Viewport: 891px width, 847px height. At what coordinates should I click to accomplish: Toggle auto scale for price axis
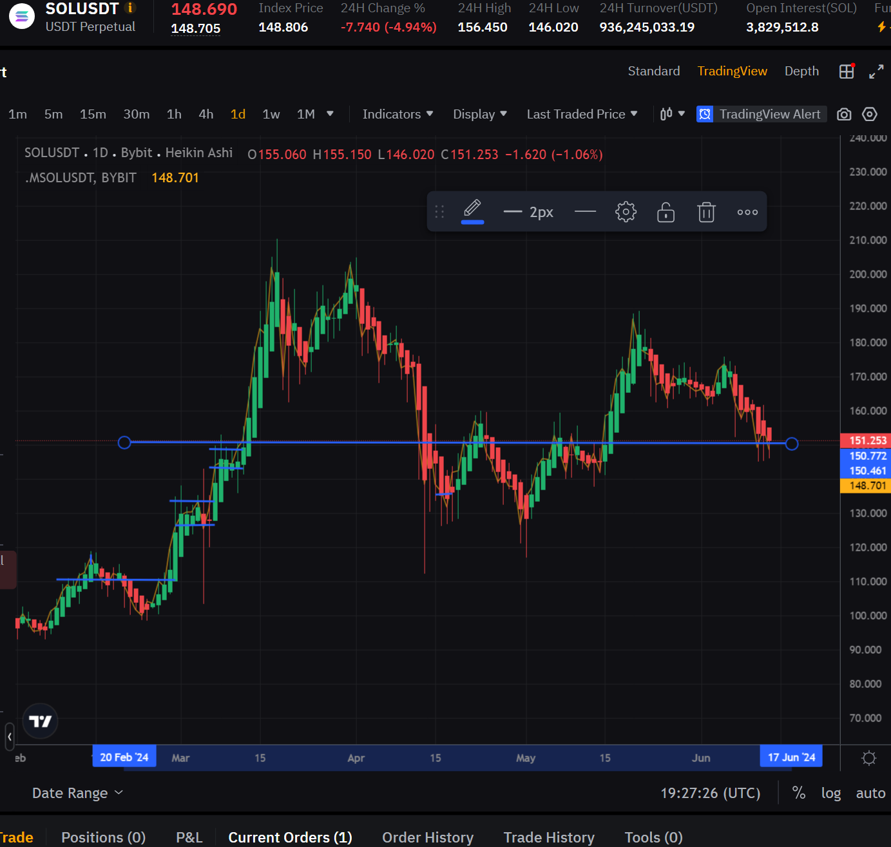click(870, 794)
